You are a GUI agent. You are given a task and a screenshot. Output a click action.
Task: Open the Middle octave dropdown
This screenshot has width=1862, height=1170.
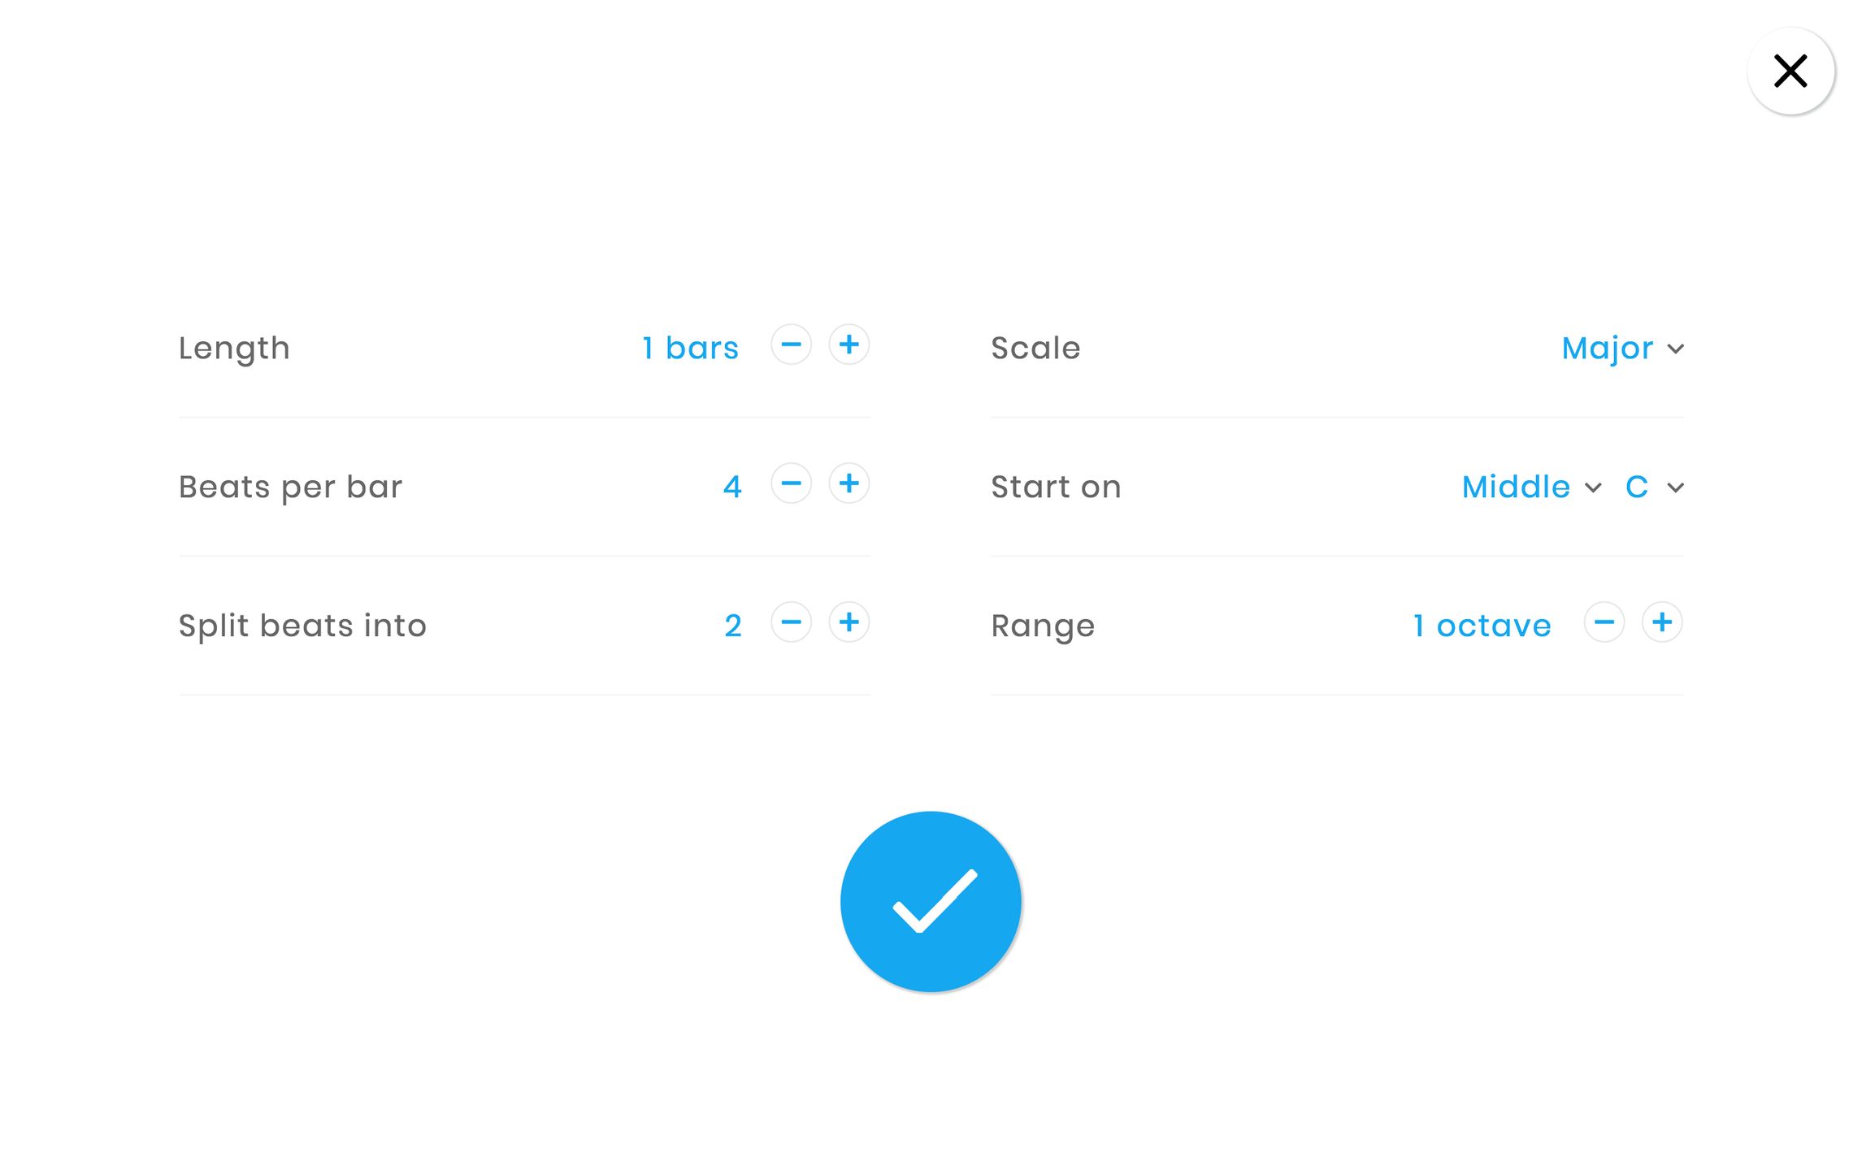1516,487
